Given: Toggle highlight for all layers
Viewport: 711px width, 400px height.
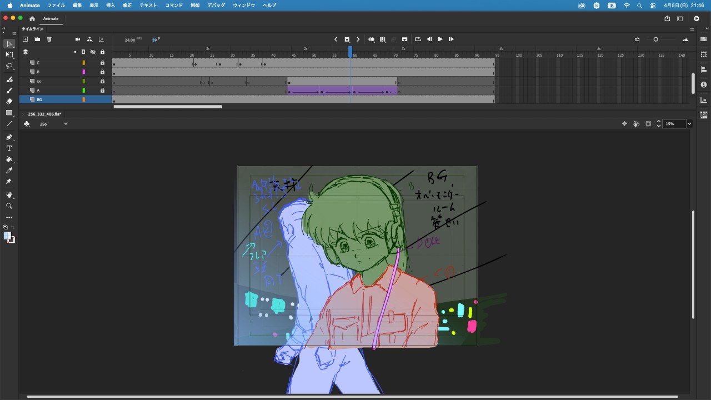Looking at the screenshot, I should click(x=75, y=52).
